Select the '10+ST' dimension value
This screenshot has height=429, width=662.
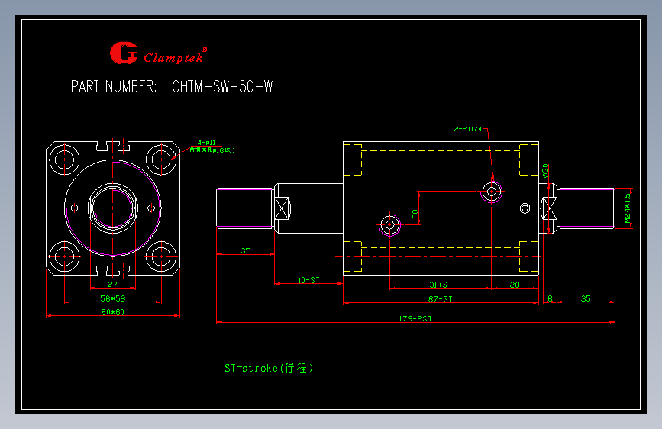(x=308, y=280)
